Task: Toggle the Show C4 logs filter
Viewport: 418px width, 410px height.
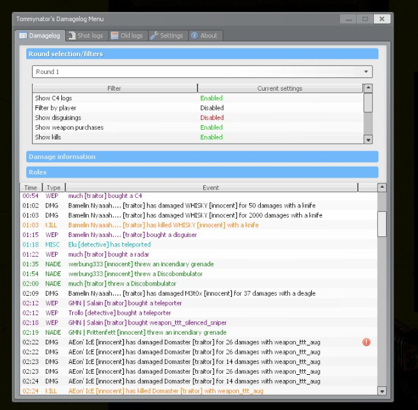Action: [197, 98]
